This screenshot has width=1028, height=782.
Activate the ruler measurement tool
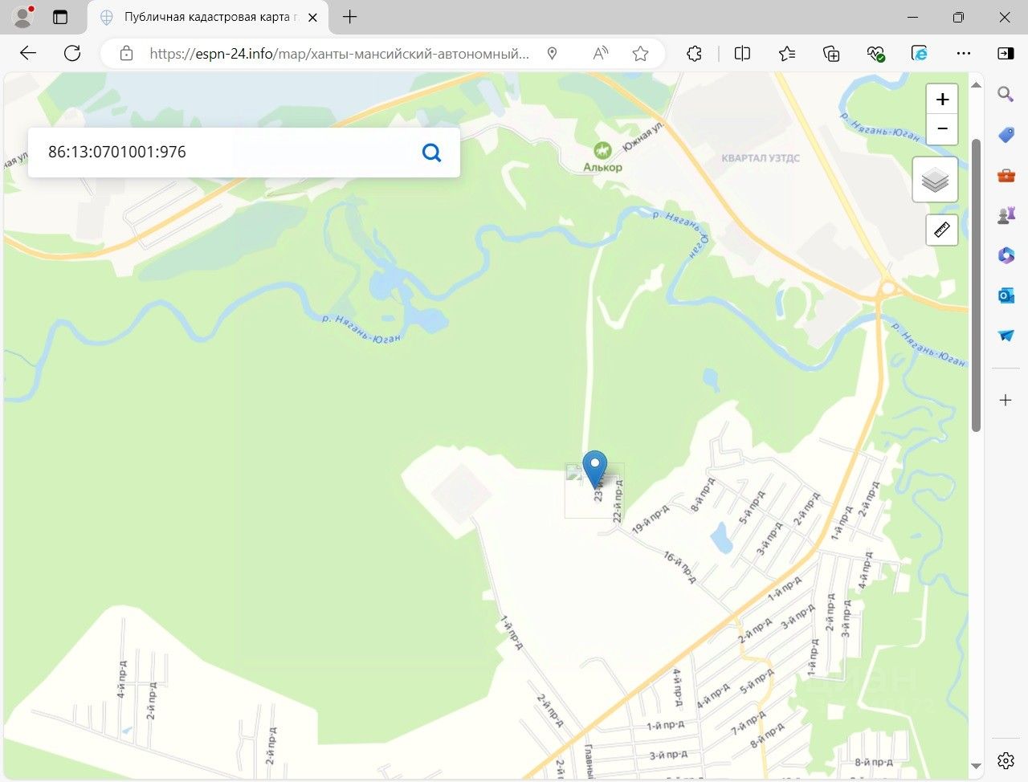click(x=942, y=230)
